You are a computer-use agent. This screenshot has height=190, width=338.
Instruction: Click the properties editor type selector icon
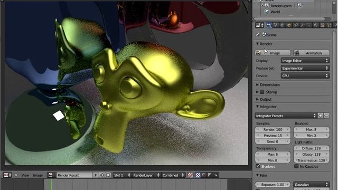click(259, 25)
